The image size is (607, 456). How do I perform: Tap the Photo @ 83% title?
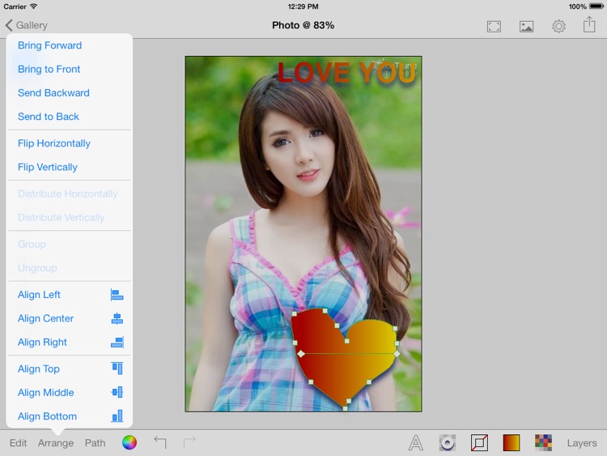[303, 25]
